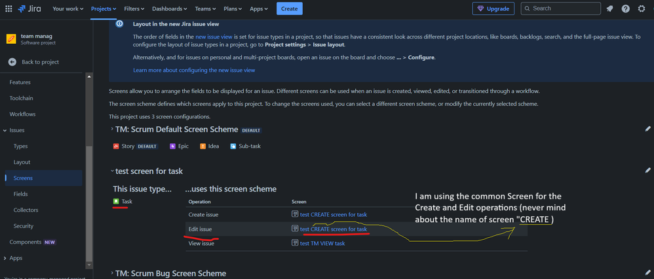Open Toolchain in sidebar
This screenshot has width=654, height=279.
coord(21,98)
